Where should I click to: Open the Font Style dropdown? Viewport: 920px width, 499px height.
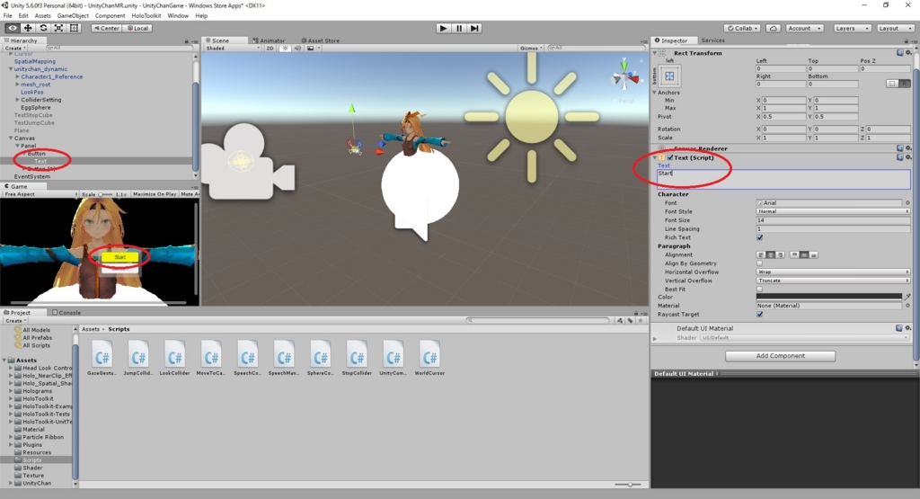(x=833, y=211)
